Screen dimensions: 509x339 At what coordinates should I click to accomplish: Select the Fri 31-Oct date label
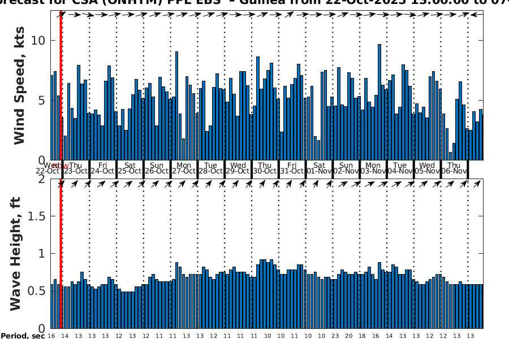click(x=292, y=168)
